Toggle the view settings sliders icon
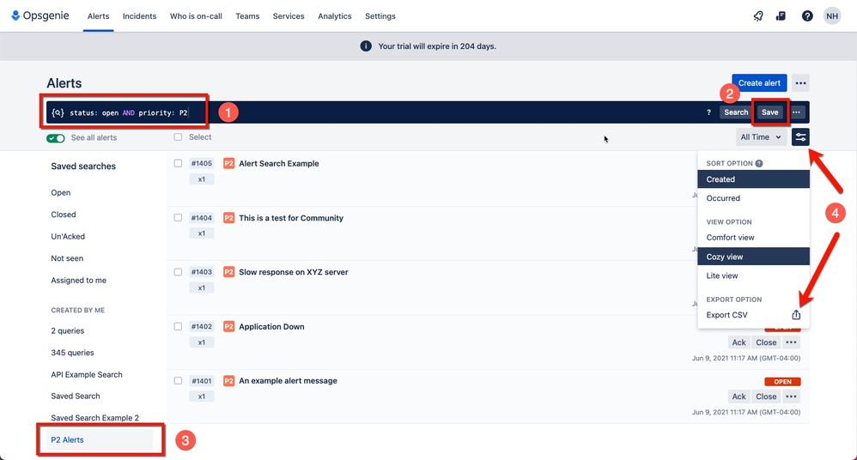 pyautogui.click(x=800, y=137)
